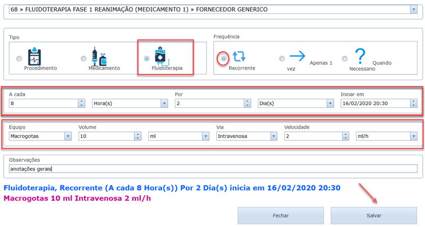Click the Quando Necessario question mark icon
This screenshot has width=425, height=227.
point(360,56)
